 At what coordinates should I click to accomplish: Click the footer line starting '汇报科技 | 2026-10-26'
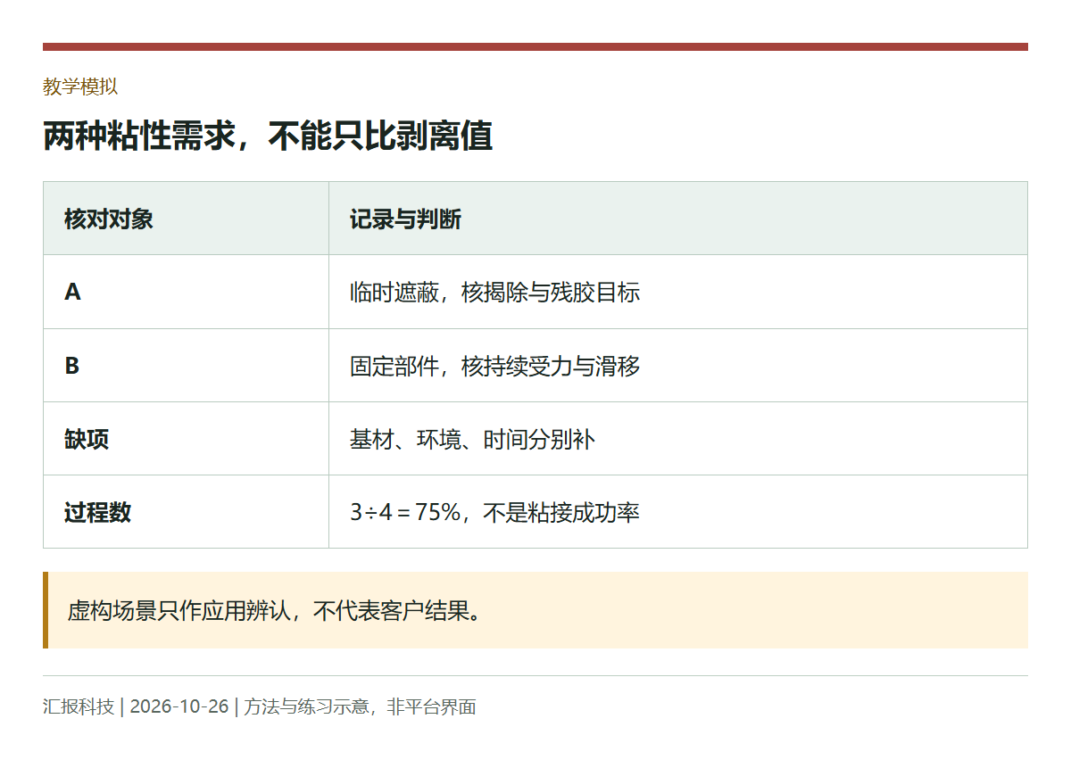(260, 706)
